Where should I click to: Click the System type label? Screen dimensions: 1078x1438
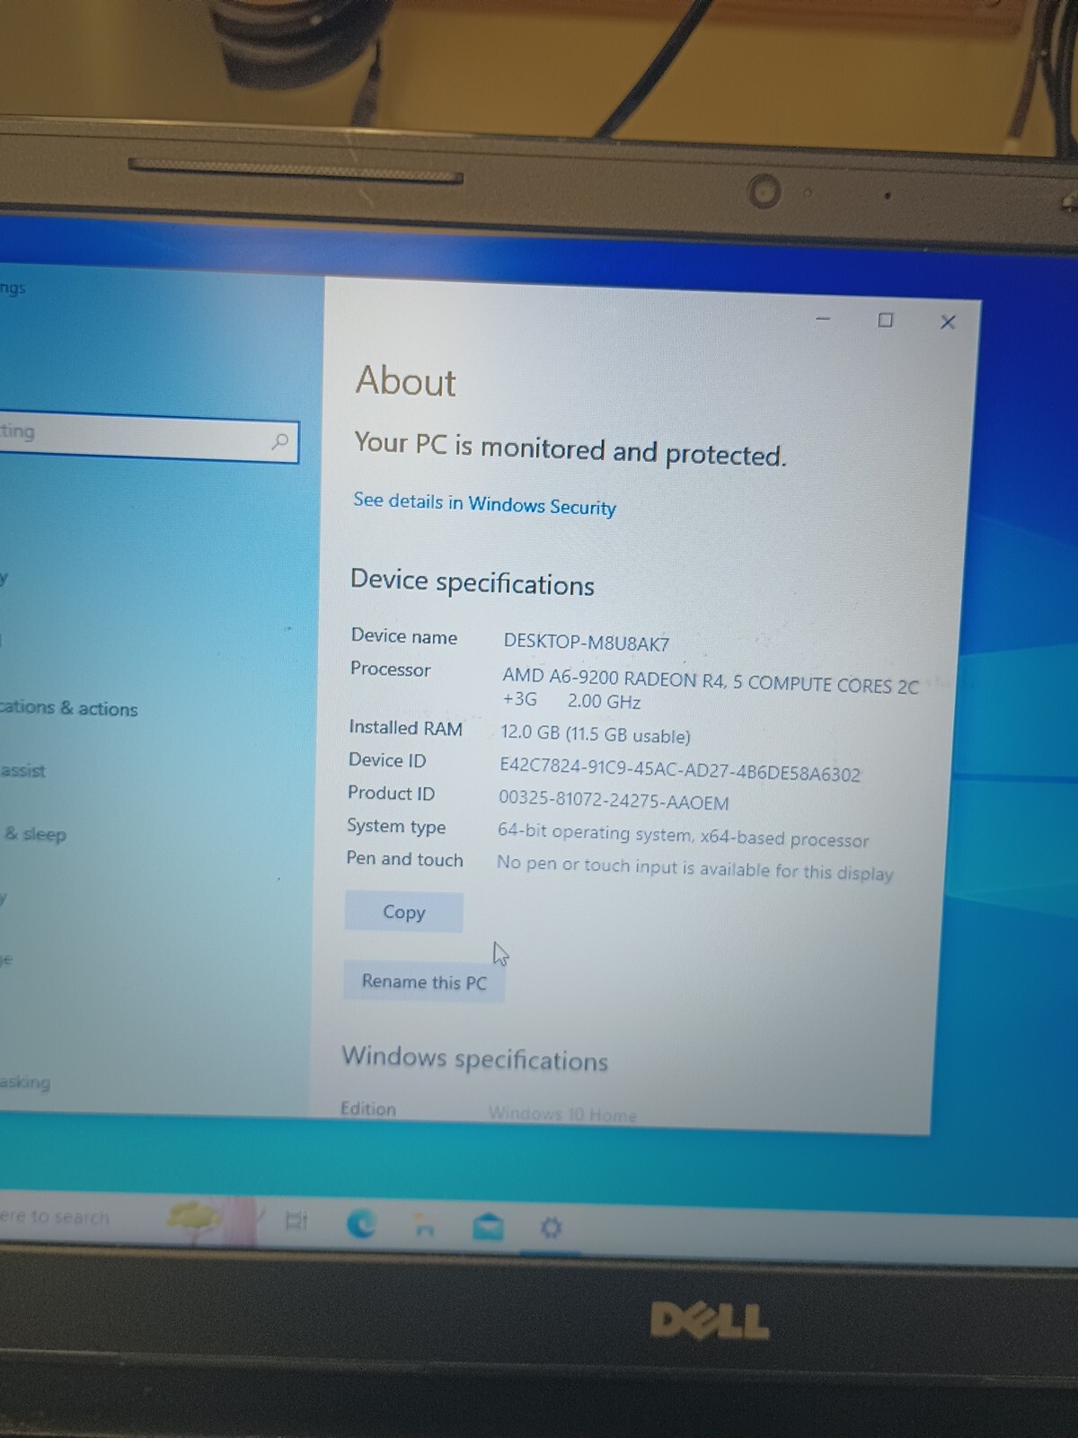click(x=396, y=826)
